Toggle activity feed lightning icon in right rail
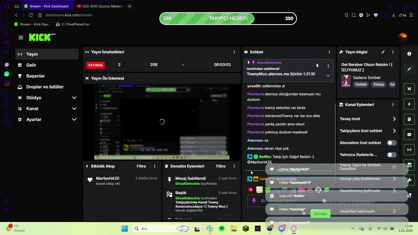Viewport: 418px width, 235px height. pyautogui.click(x=409, y=104)
